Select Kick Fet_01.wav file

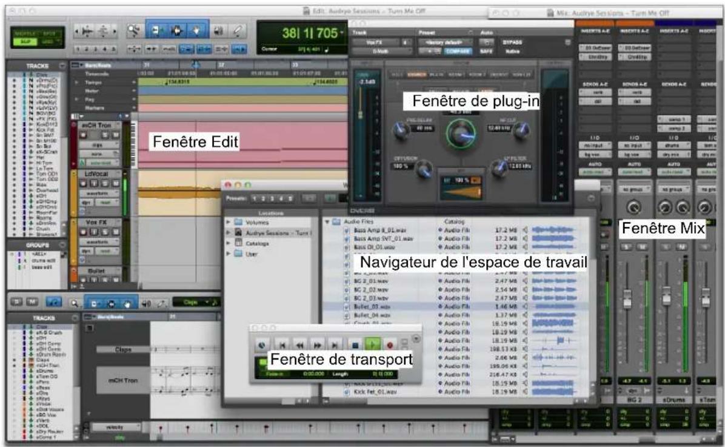(375, 392)
